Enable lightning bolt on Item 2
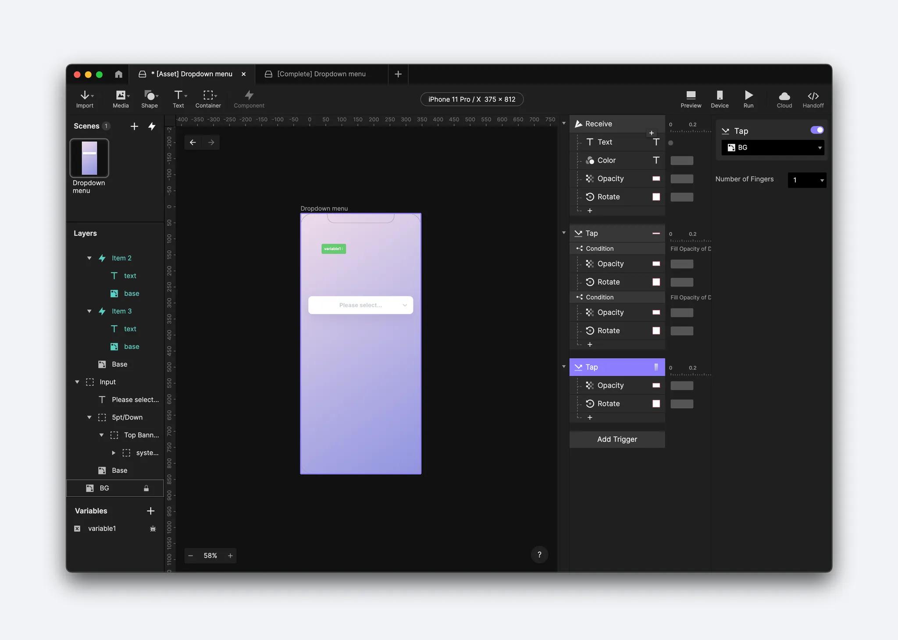This screenshot has width=898, height=640. 102,258
